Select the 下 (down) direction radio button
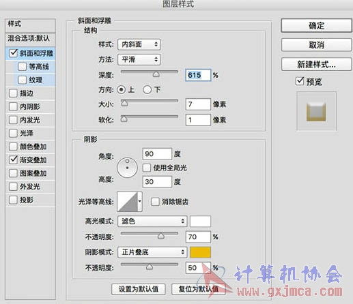 (x=147, y=89)
